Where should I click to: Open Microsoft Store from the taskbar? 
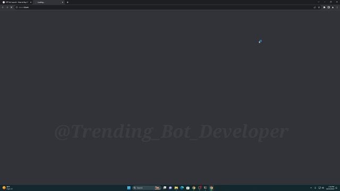(188, 188)
